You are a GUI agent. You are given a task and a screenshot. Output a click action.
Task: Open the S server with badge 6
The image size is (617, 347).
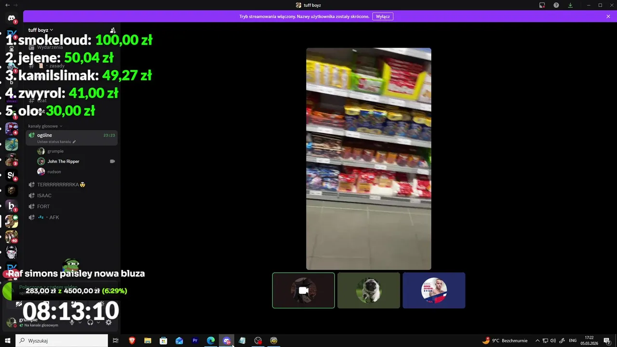pyautogui.click(x=12, y=175)
